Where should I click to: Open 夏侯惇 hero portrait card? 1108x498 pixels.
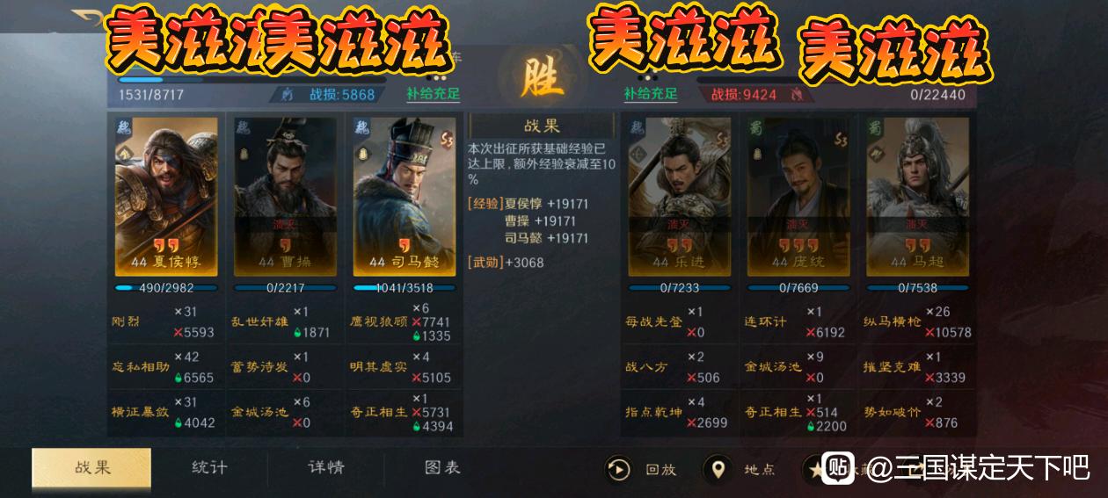pos(166,197)
